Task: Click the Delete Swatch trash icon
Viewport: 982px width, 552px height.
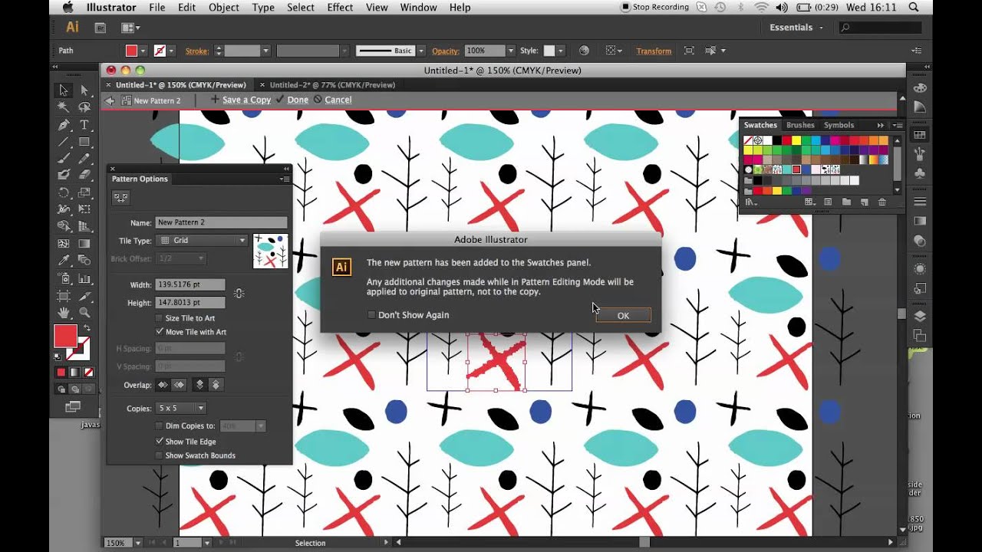Action: [x=882, y=202]
